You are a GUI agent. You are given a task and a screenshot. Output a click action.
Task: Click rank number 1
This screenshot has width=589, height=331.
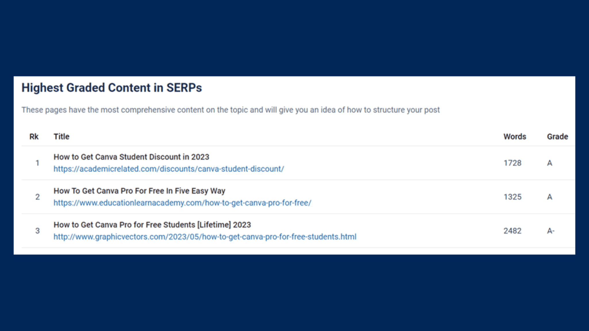[37, 163]
